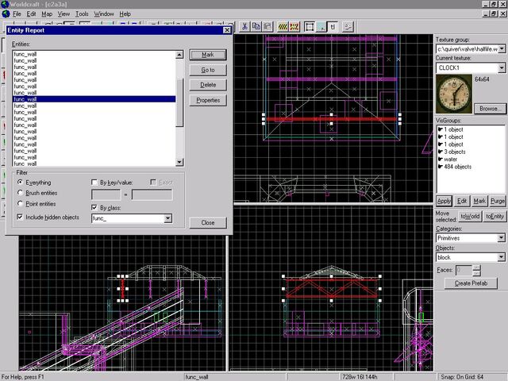Screen dimensions: 508x381
Task: Click the light-blue cursor toolbar icon
Action: [x=321, y=27]
